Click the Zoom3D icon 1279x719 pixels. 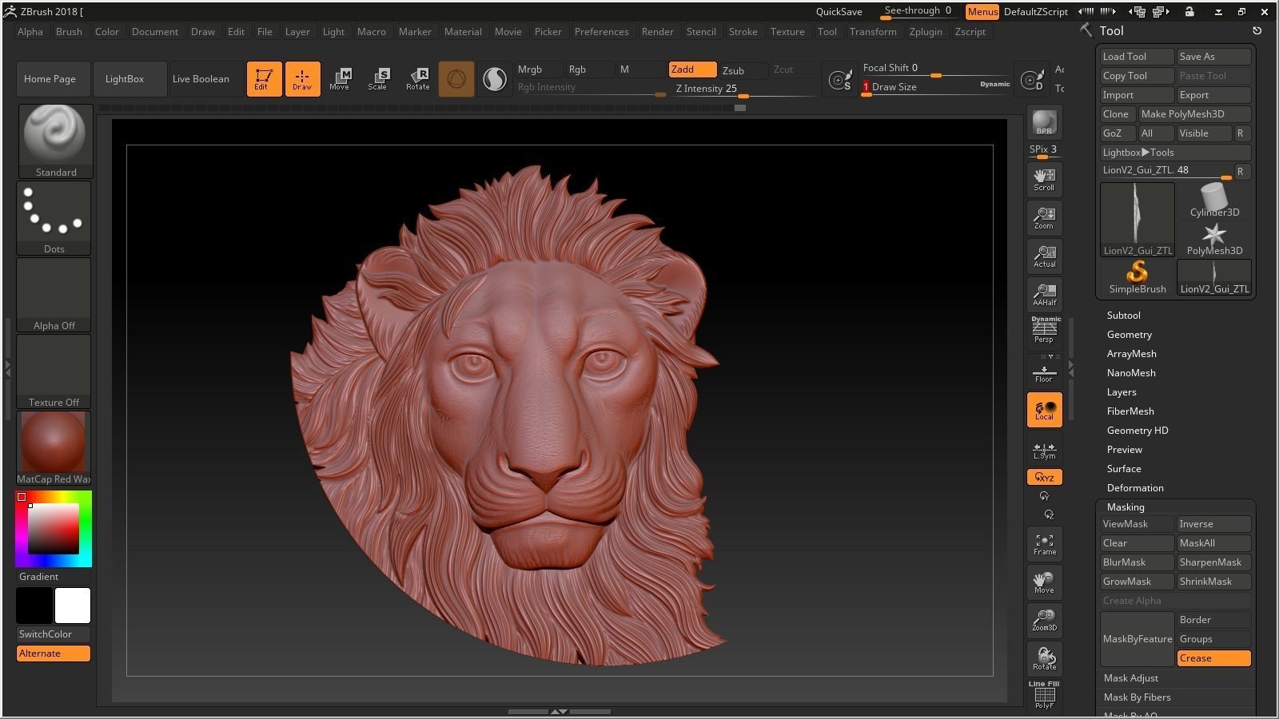pyautogui.click(x=1044, y=621)
